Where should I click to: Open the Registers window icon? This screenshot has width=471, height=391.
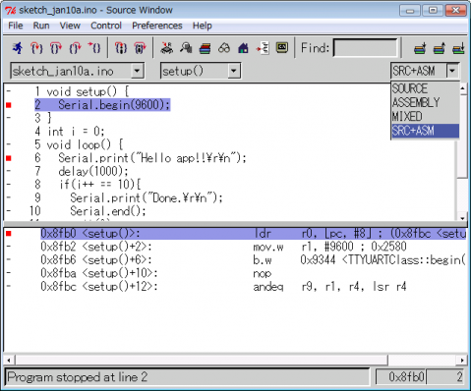pos(167,48)
